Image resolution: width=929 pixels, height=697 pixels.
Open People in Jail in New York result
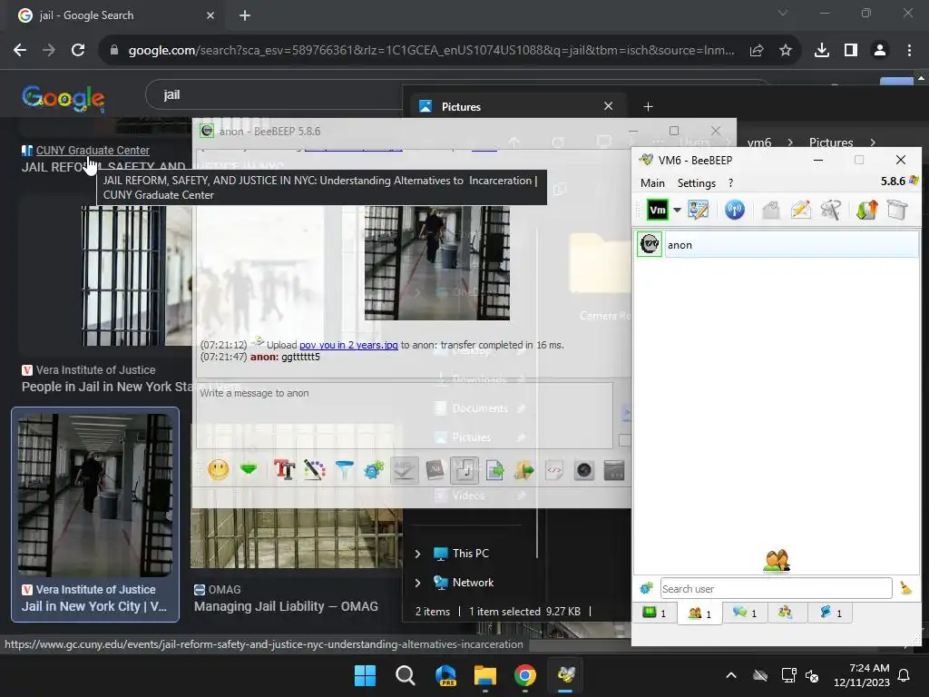point(107,387)
